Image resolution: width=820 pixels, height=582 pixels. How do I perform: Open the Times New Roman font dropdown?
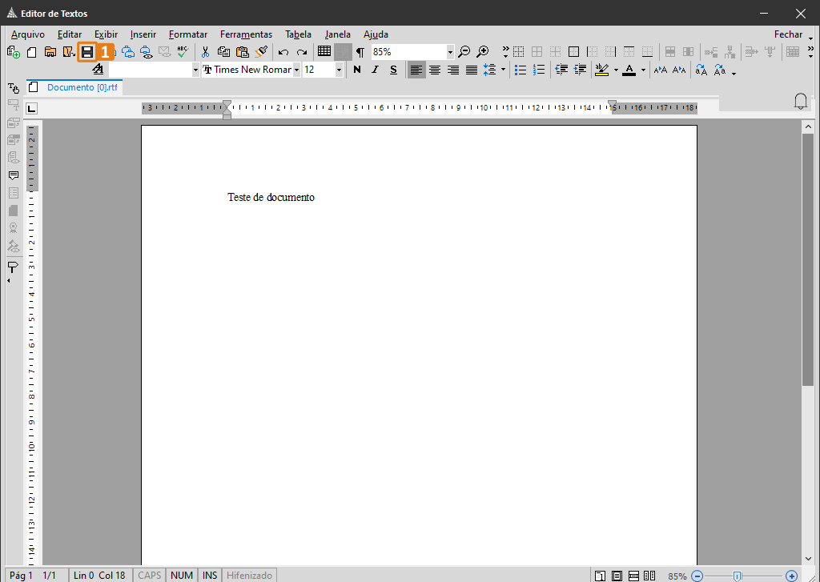pyautogui.click(x=296, y=70)
